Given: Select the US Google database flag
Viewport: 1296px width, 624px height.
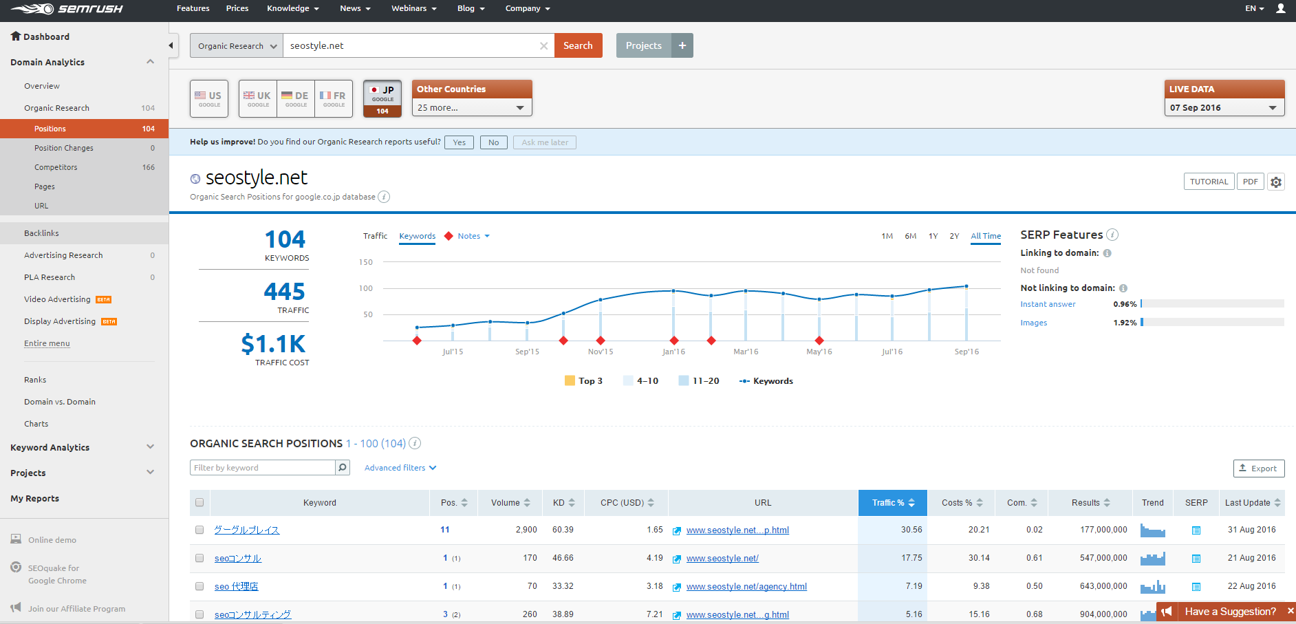Looking at the screenshot, I should coord(209,98).
